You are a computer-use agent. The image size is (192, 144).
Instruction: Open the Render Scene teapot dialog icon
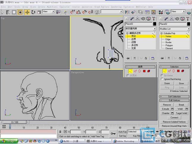[167, 12]
